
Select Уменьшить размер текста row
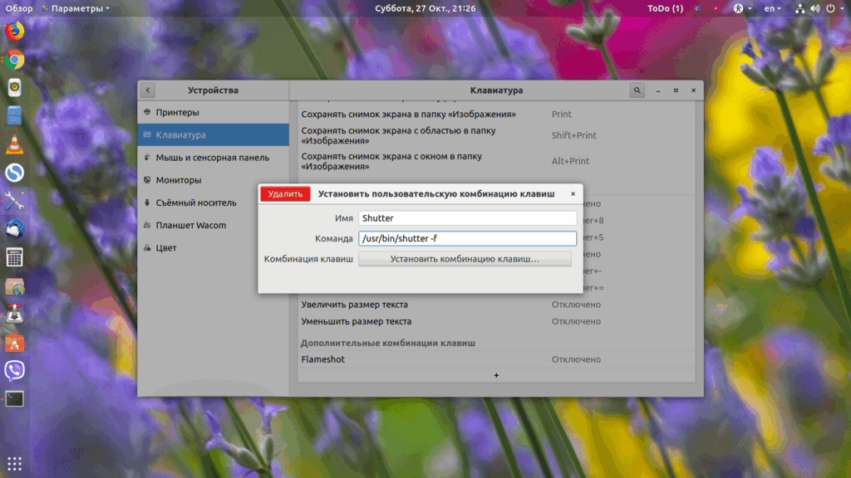tap(497, 321)
